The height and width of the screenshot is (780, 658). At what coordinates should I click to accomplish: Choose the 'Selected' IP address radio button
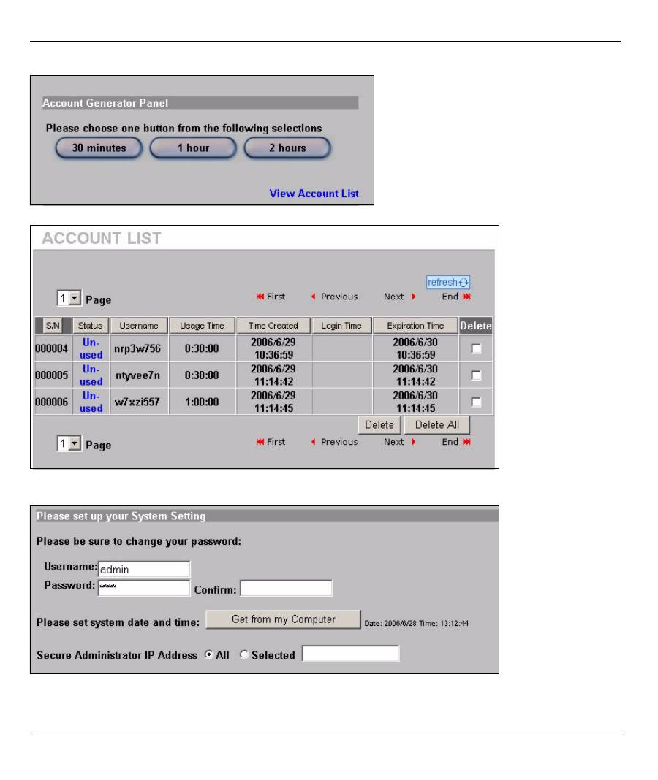(x=245, y=655)
